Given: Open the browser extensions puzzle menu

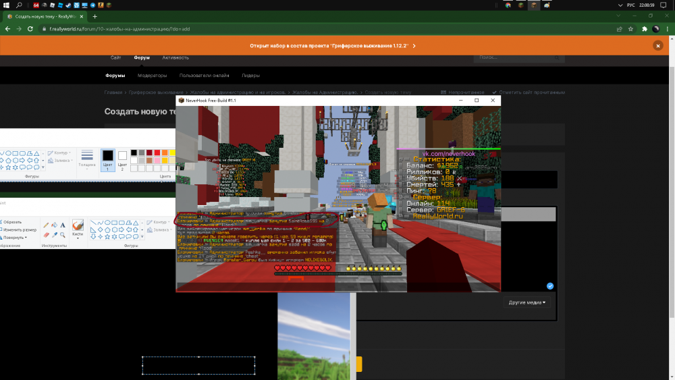Looking at the screenshot, I should 645,29.
